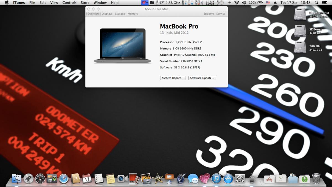Open Mountain HD drive on desktop

(300, 14)
